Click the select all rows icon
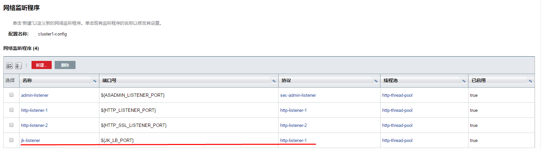This screenshot has width=541, height=150. (x=9, y=66)
